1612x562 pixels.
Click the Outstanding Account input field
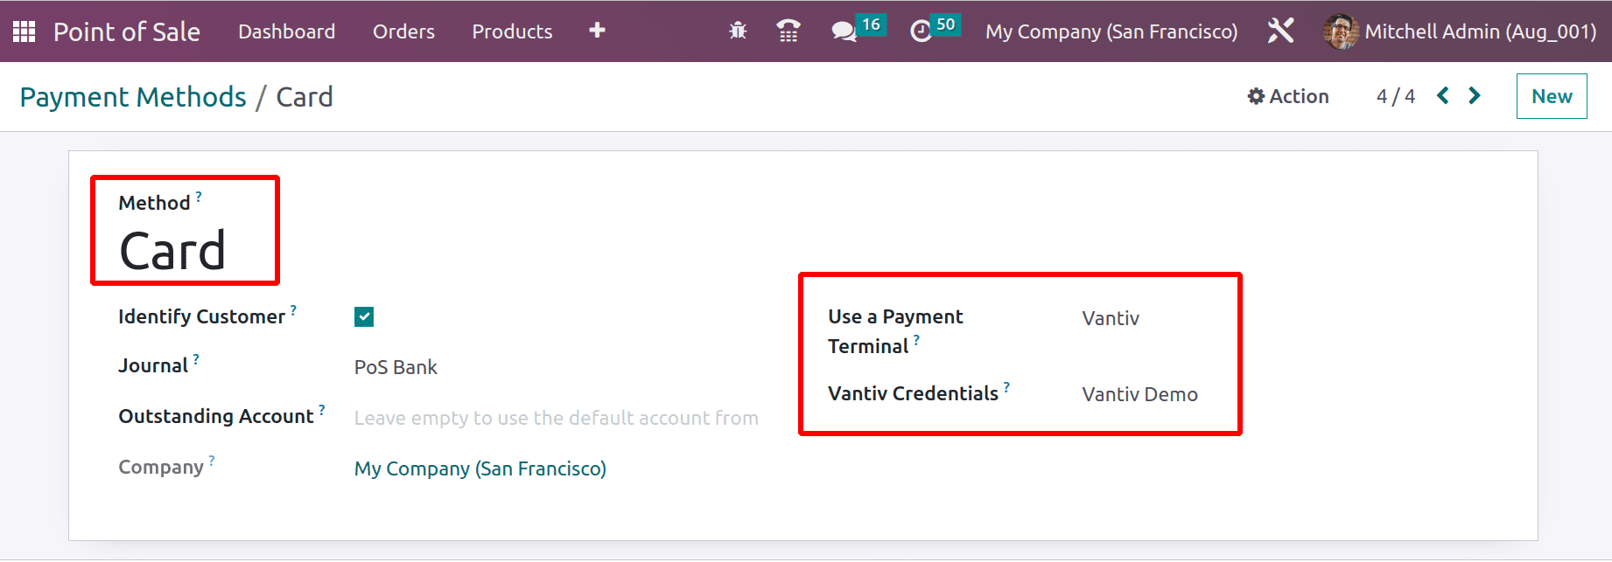coord(556,418)
